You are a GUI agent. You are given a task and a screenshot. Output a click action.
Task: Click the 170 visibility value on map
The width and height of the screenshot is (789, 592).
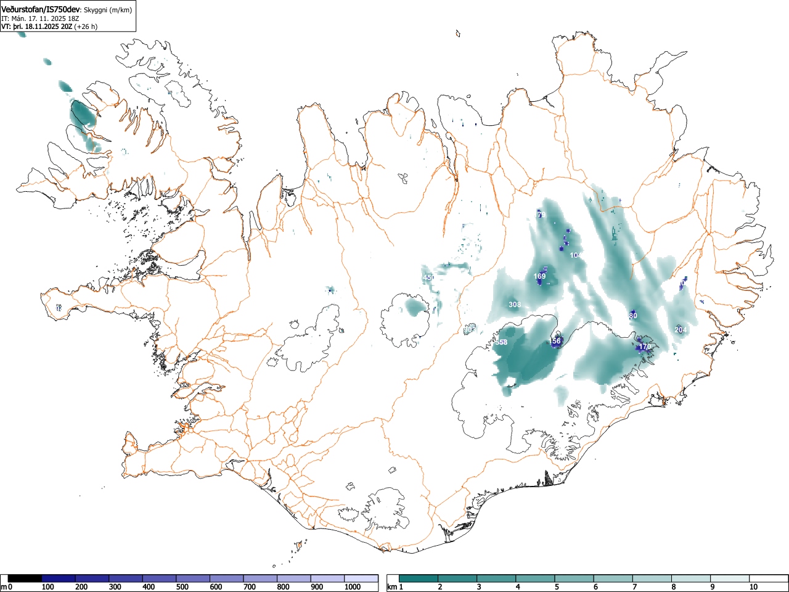point(645,347)
